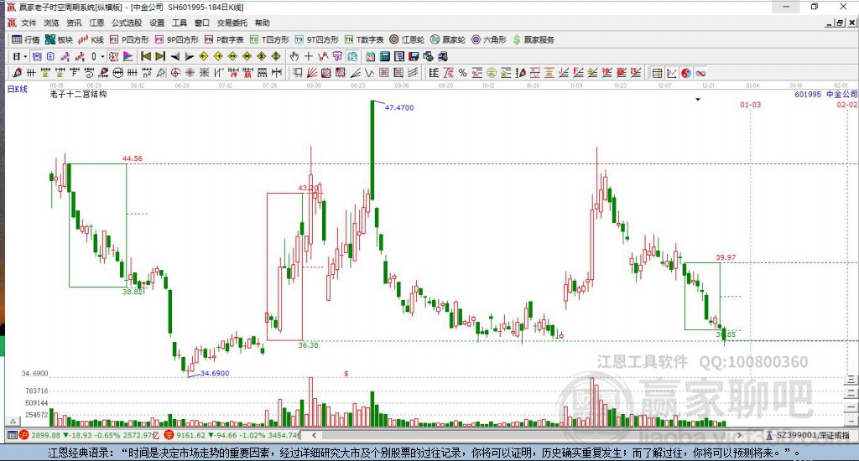
Task: Open the 设置 menu
Action: tap(157, 23)
